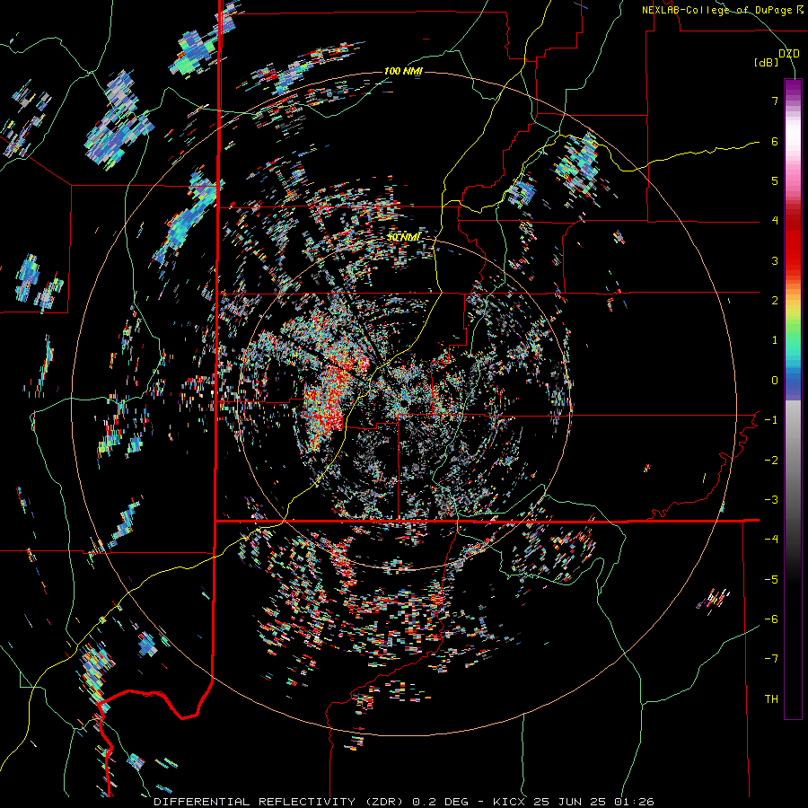Viewport: 808px width, 808px height.
Task: Select the -7 value on the scale
Action: click(771, 659)
